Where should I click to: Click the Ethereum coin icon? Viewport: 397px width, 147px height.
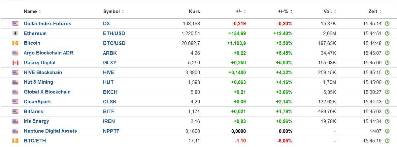(x=15, y=33)
